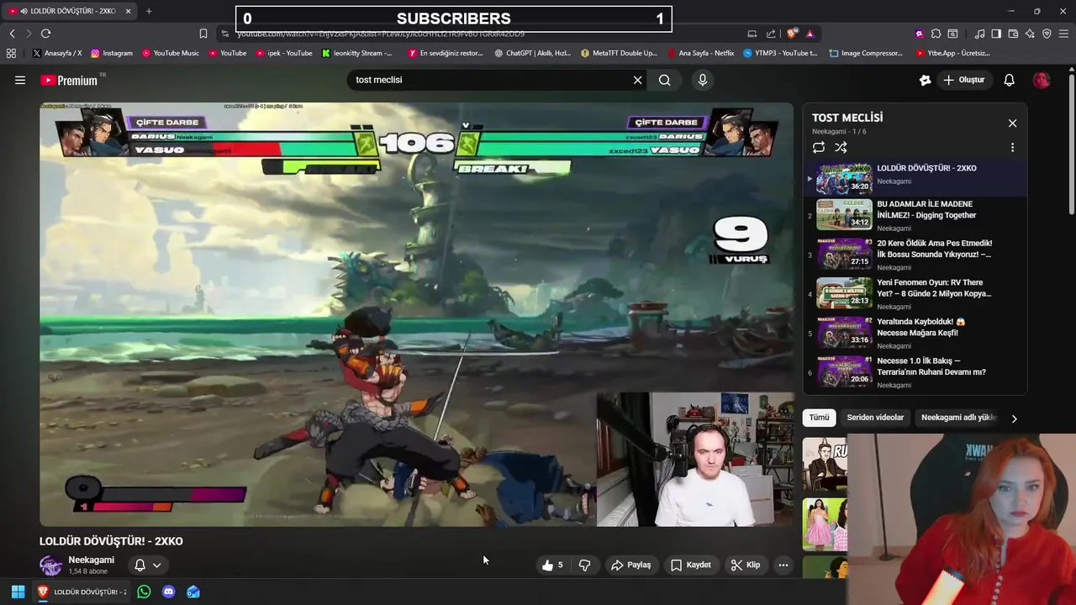Select the Seriden videolar chip
Screen dimensions: 1076x605
(x=875, y=418)
